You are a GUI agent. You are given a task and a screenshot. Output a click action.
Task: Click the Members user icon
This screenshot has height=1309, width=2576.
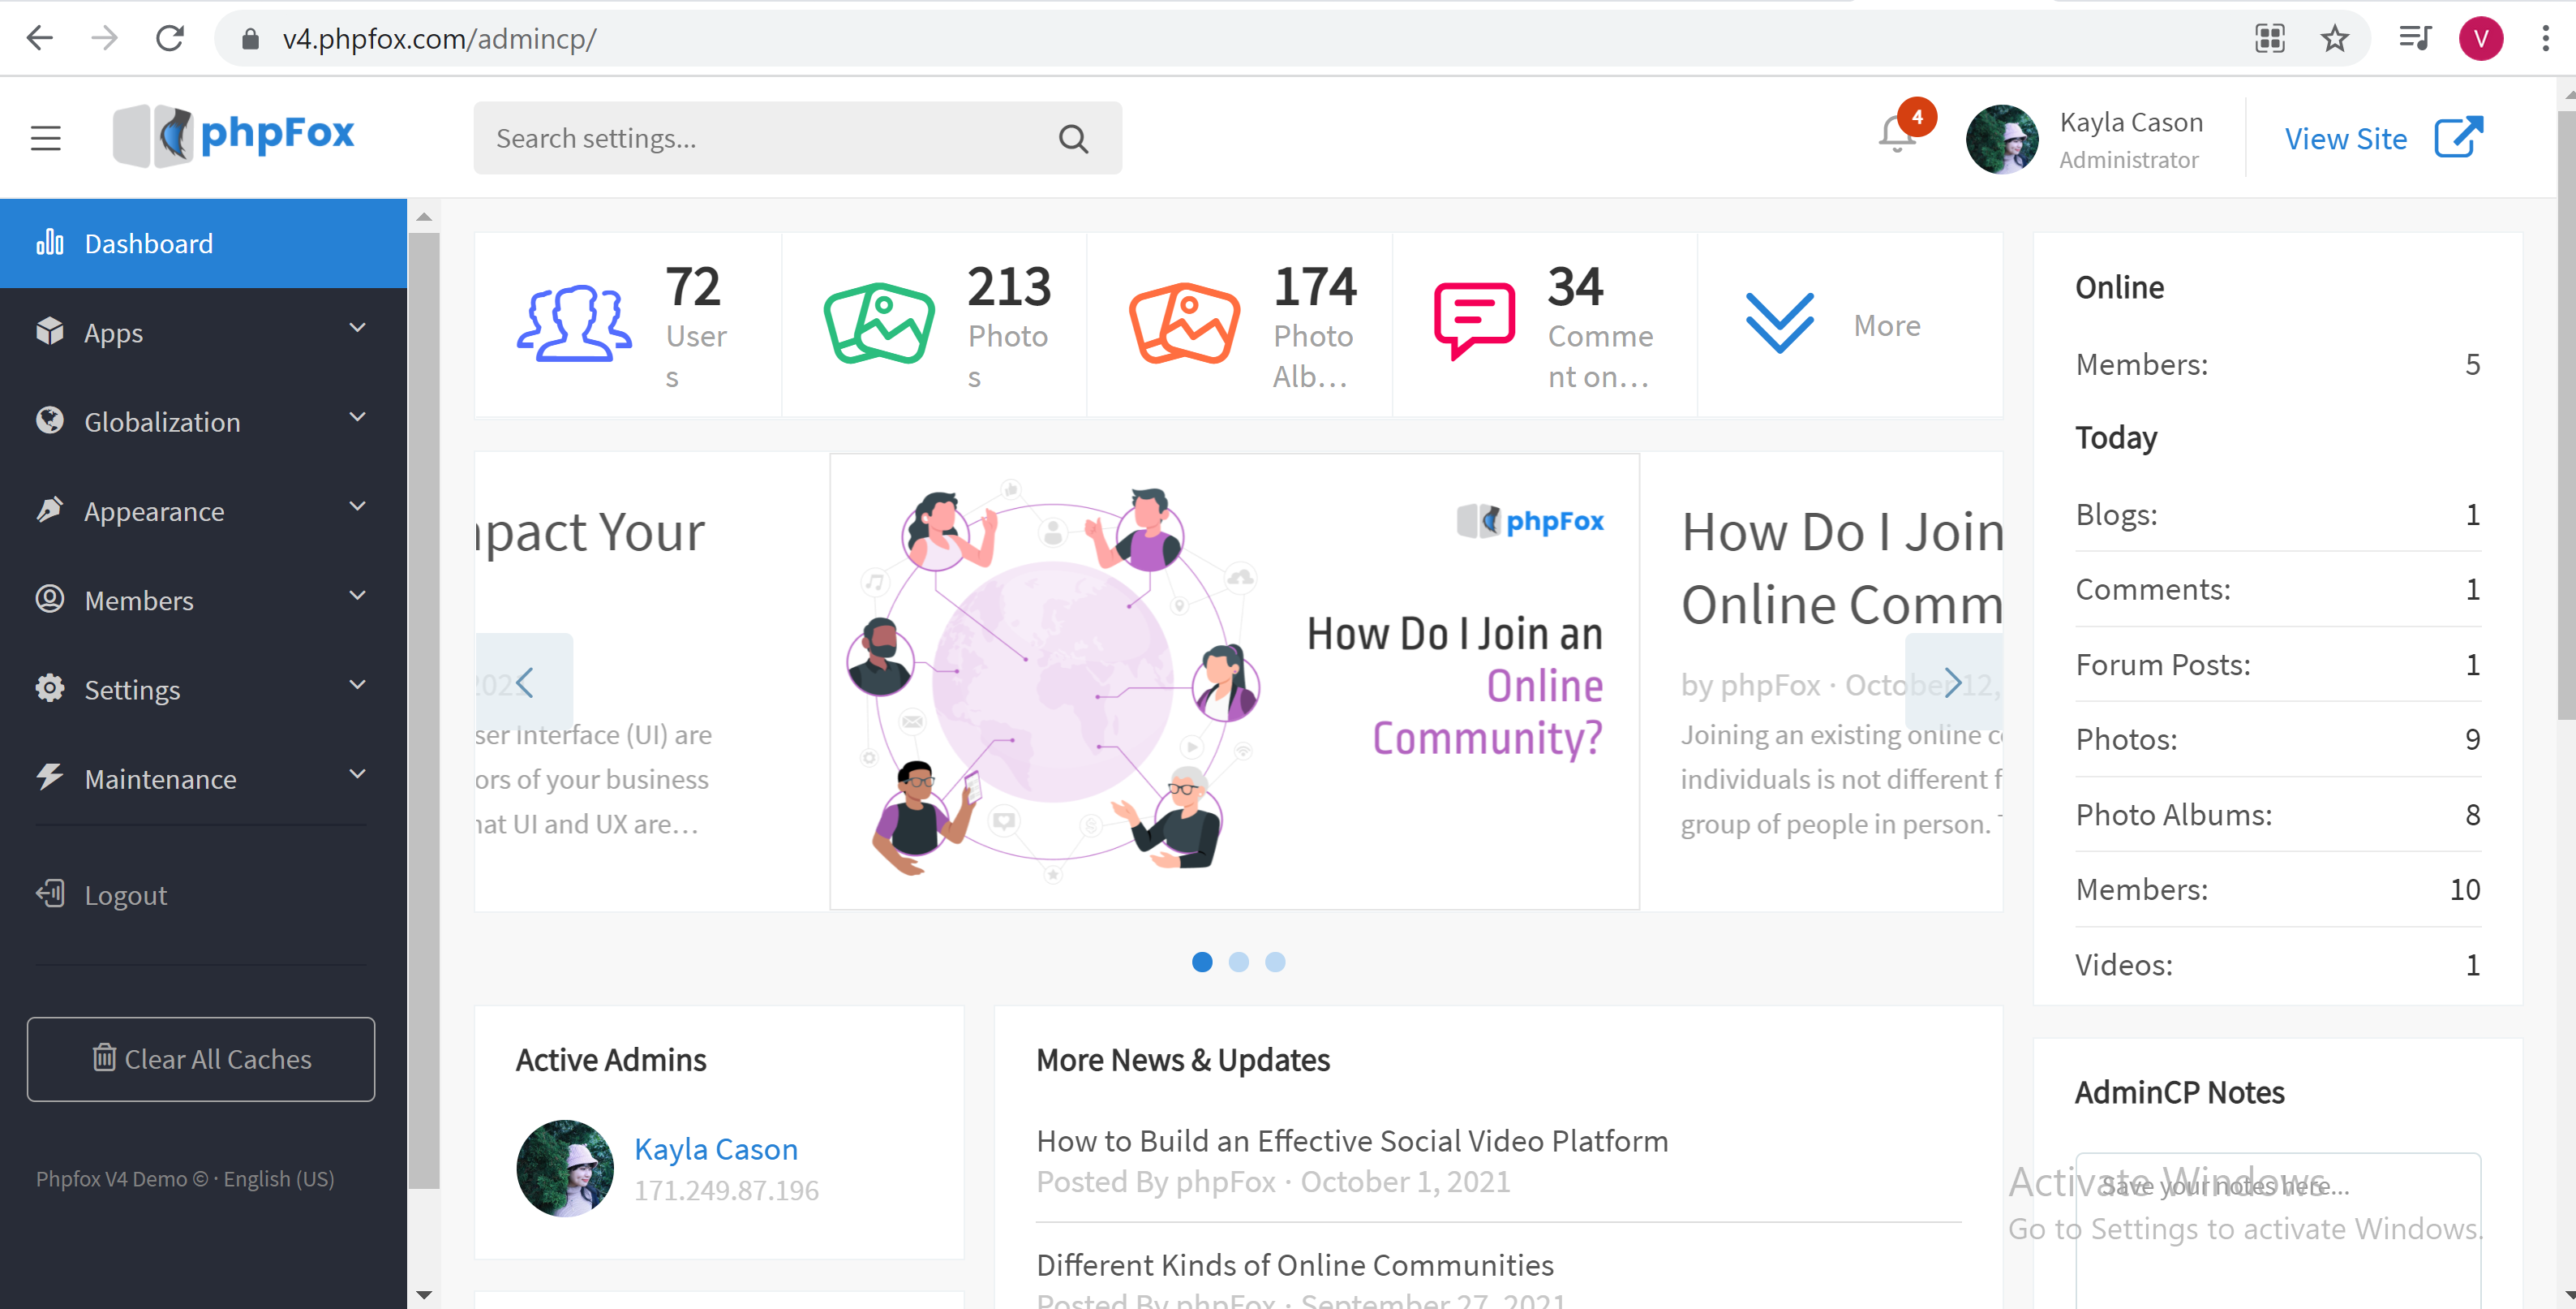[x=50, y=598]
